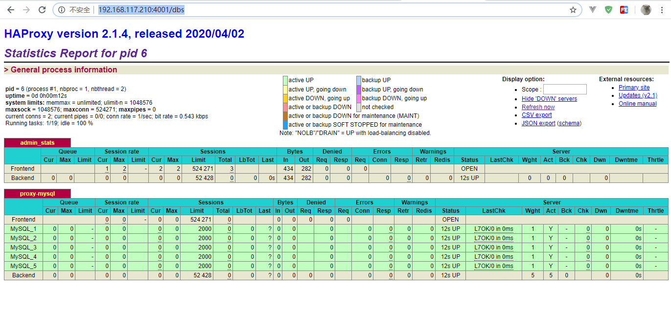Open the gray V extension icon
Image resolution: width=671 pixels, height=315 pixels.
point(593,10)
